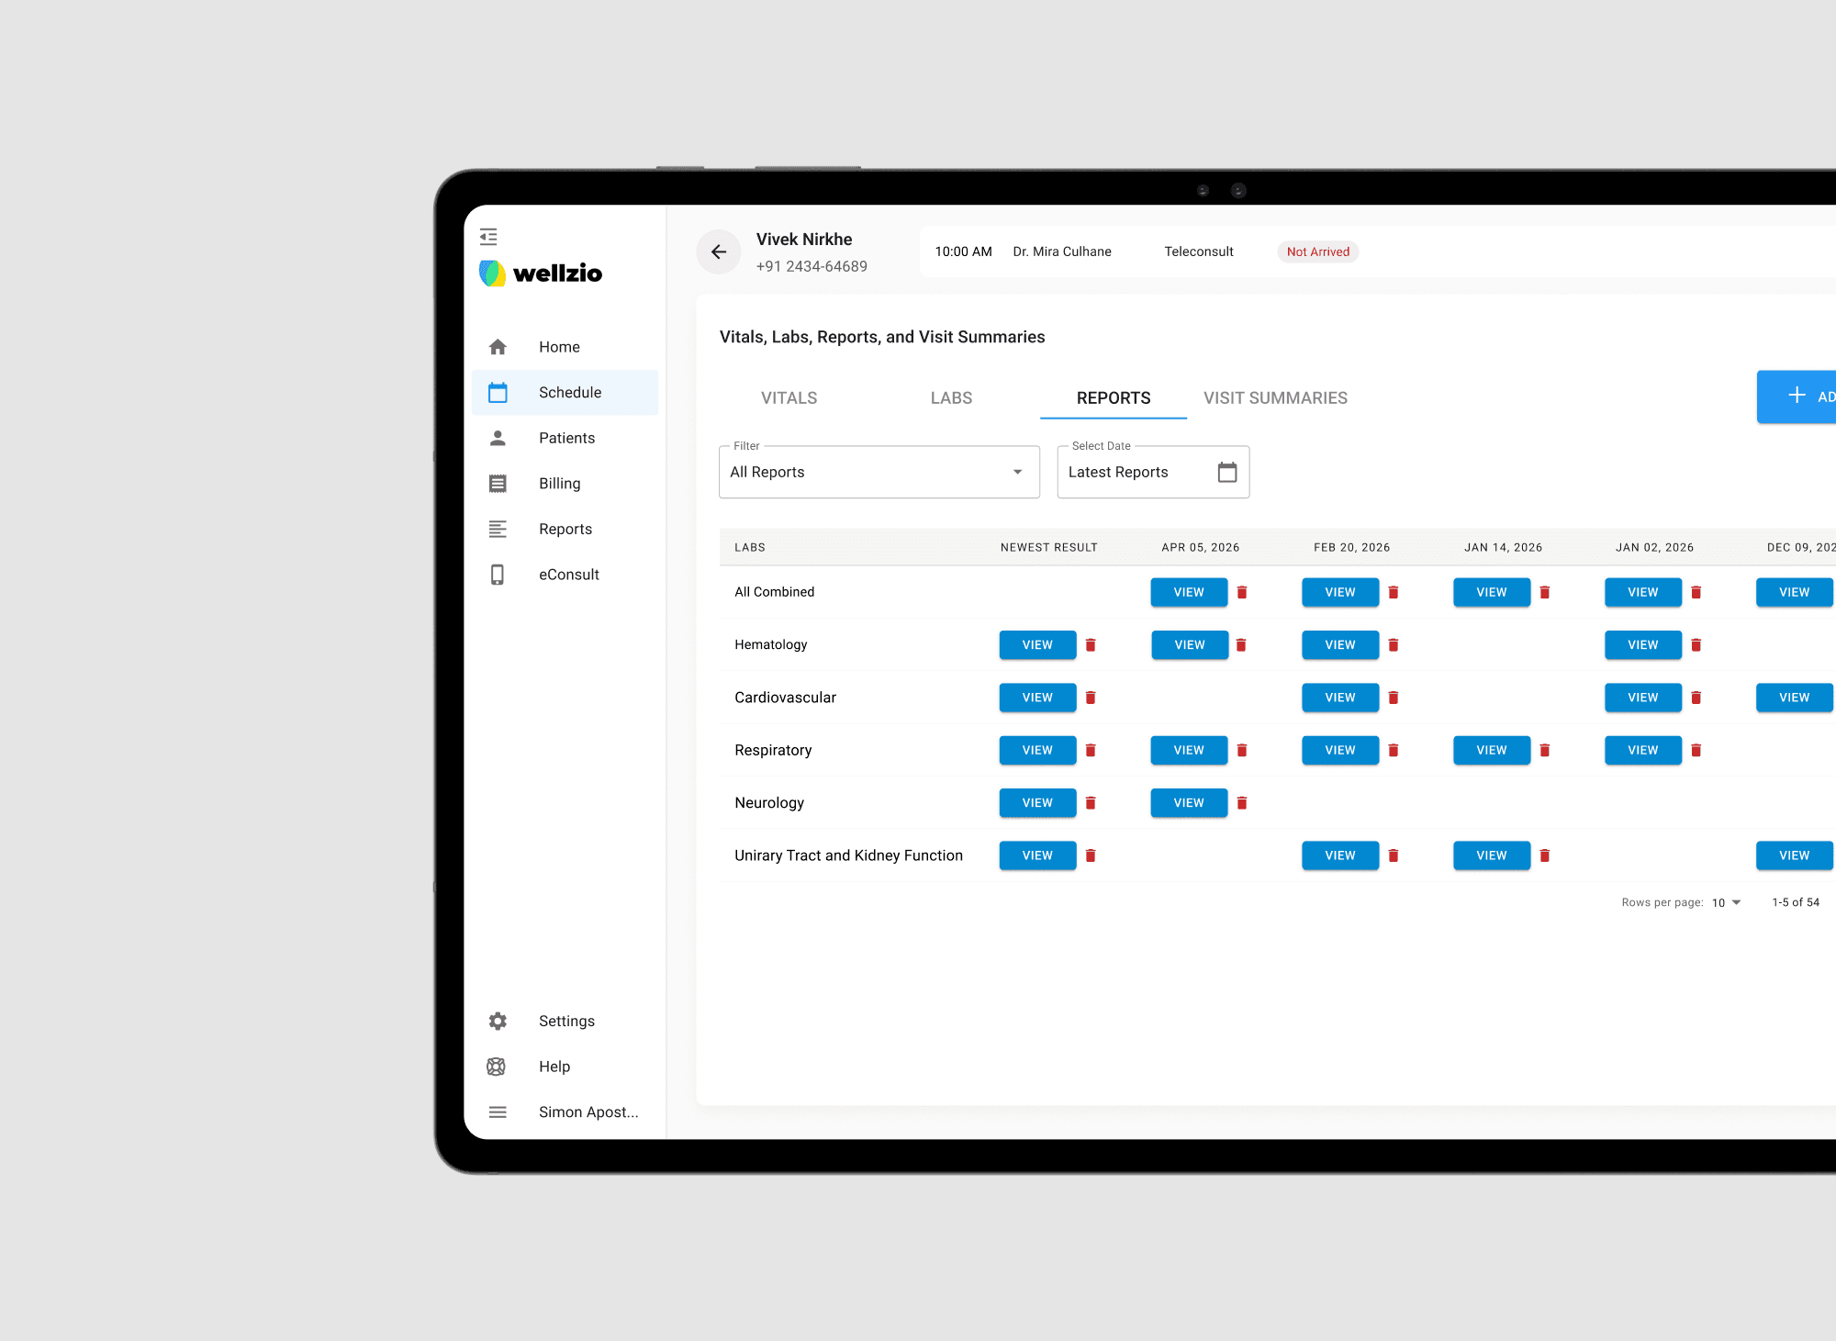Delete the Neurology Apr 05 report

(1241, 803)
